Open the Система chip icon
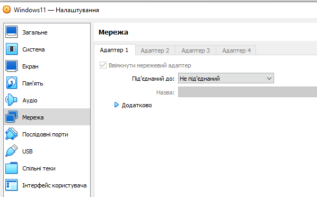 tap(12, 49)
